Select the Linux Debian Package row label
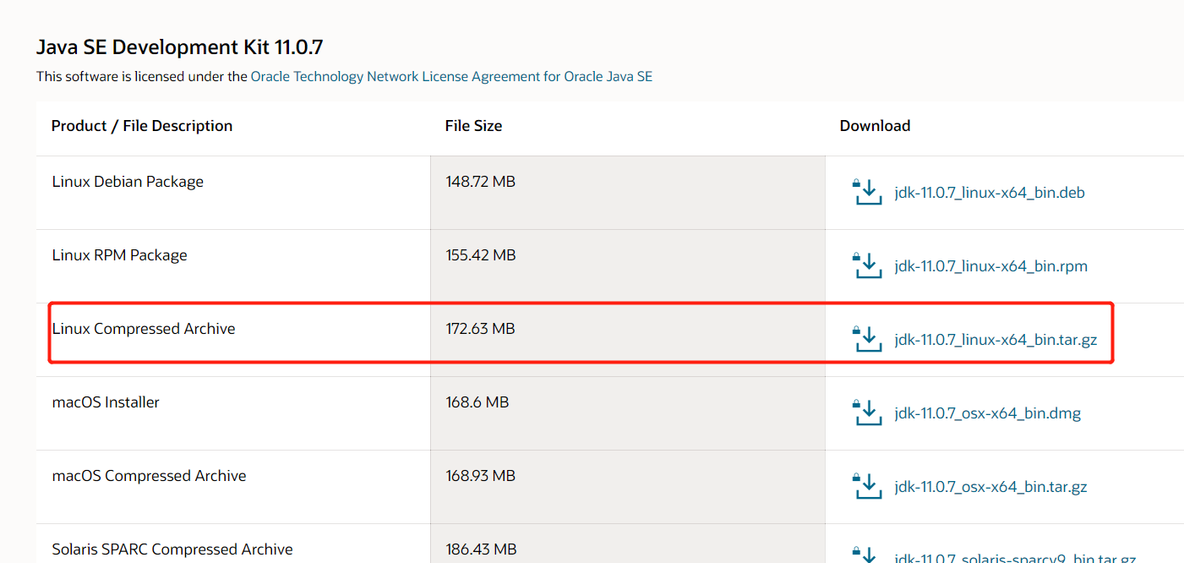This screenshot has width=1184, height=563. click(x=128, y=182)
